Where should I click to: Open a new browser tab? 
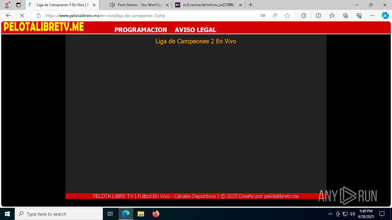click(x=251, y=5)
